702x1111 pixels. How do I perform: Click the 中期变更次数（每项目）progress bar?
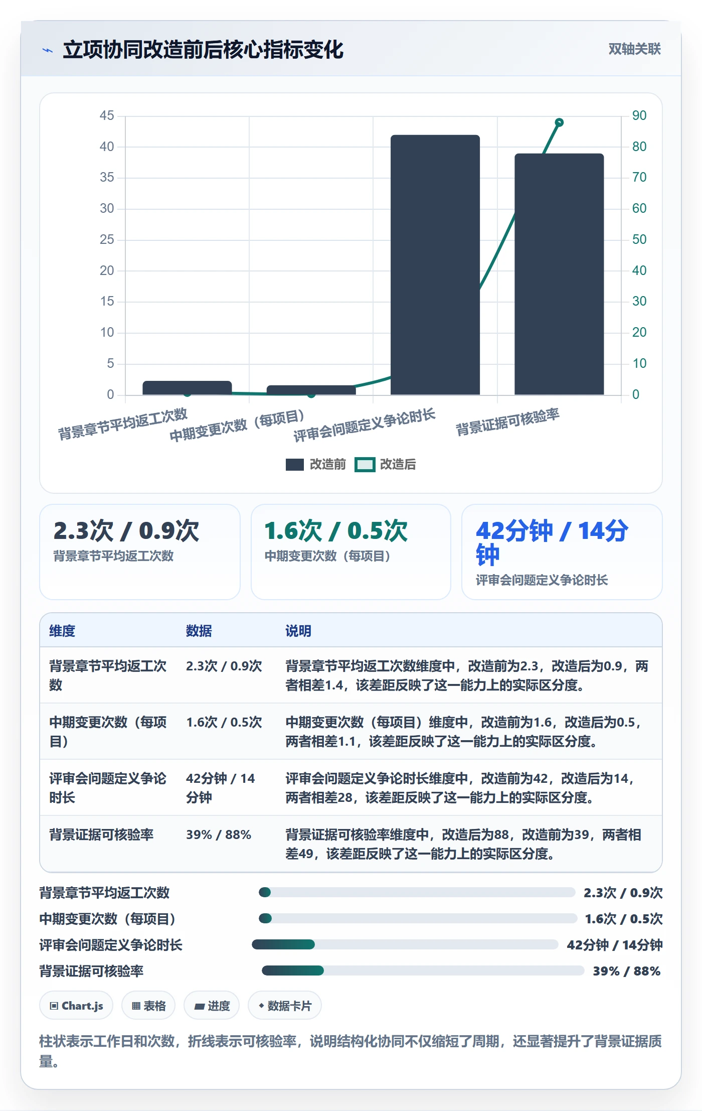coord(418,918)
